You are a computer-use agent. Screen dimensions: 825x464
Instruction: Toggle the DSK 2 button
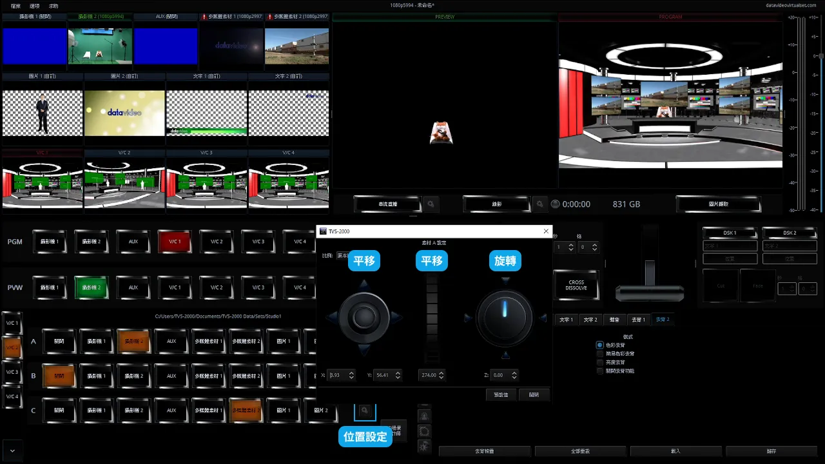point(789,233)
